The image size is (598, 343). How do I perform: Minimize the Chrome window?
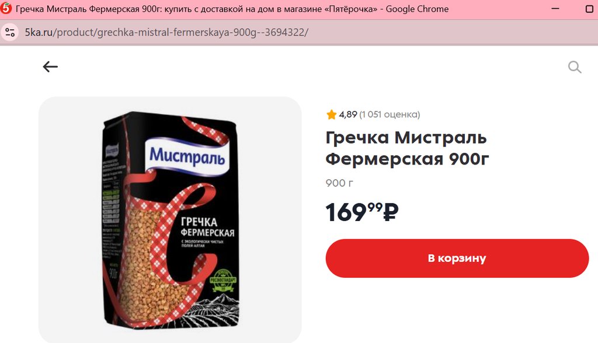click(x=555, y=8)
